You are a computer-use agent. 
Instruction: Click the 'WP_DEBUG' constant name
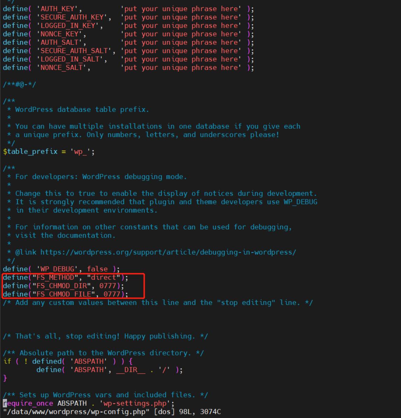pyautogui.click(x=57, y=269)
